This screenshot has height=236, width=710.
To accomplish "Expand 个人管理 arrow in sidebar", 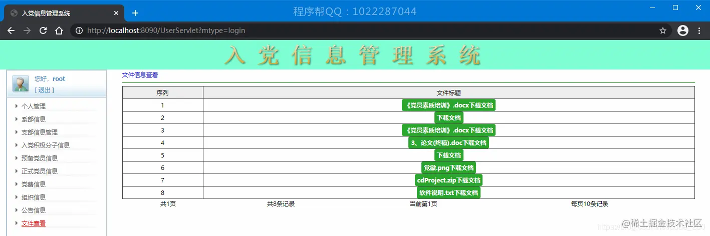I will pyautogui.click(x=17, y=106).
